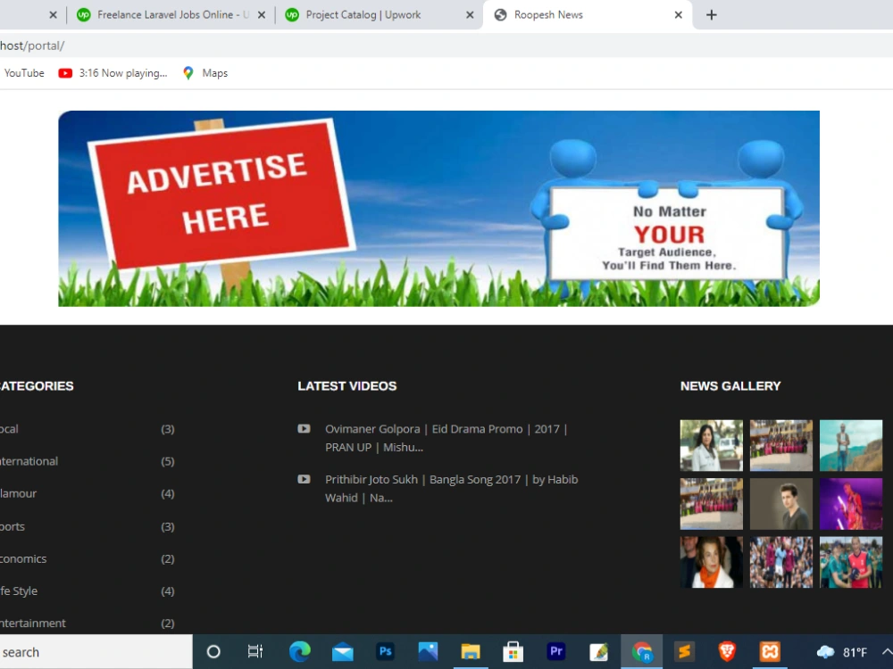Open the Entertainment category link
This screenshot has height=669, width=893.
tap(32, 624)
